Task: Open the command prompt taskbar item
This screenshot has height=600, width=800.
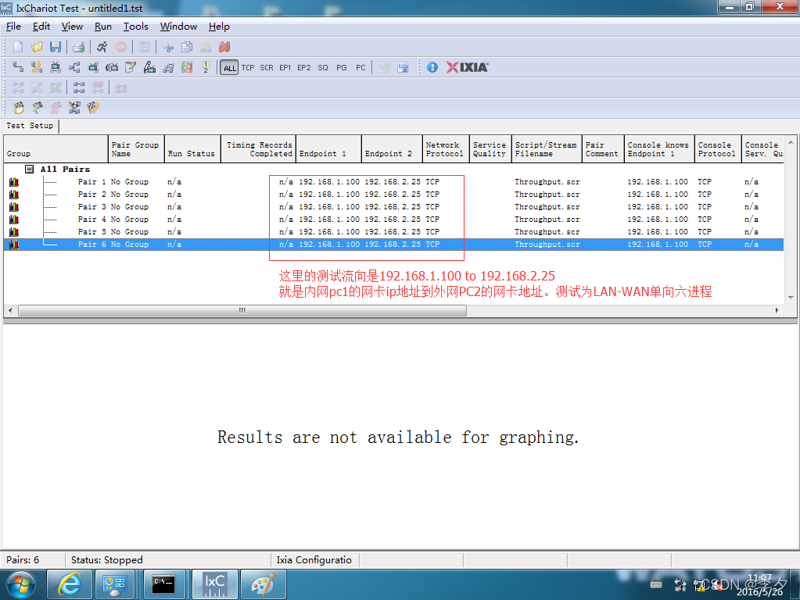Action: pyautogui.click(x=163, y=584)
